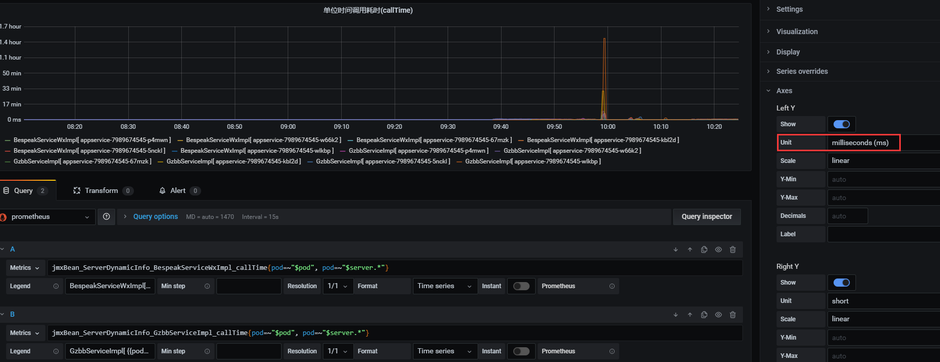The width and height of the screenshot is (940, 362).
Task: Click color swatch for BespeakServiceWxImpl kbl2d series
Action: click(x=521, y=140)
